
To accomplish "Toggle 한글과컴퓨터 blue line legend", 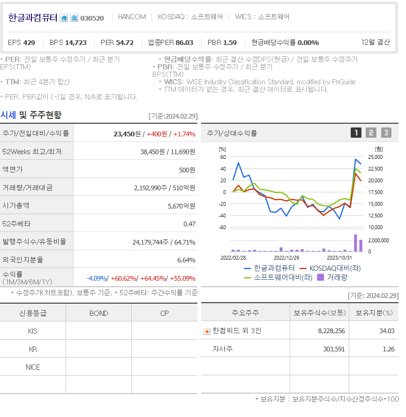I will coord(269,268).
